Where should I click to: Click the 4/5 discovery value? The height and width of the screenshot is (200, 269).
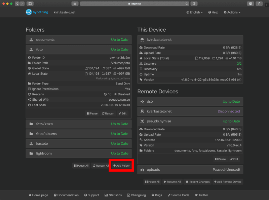(x=239, y=69)
